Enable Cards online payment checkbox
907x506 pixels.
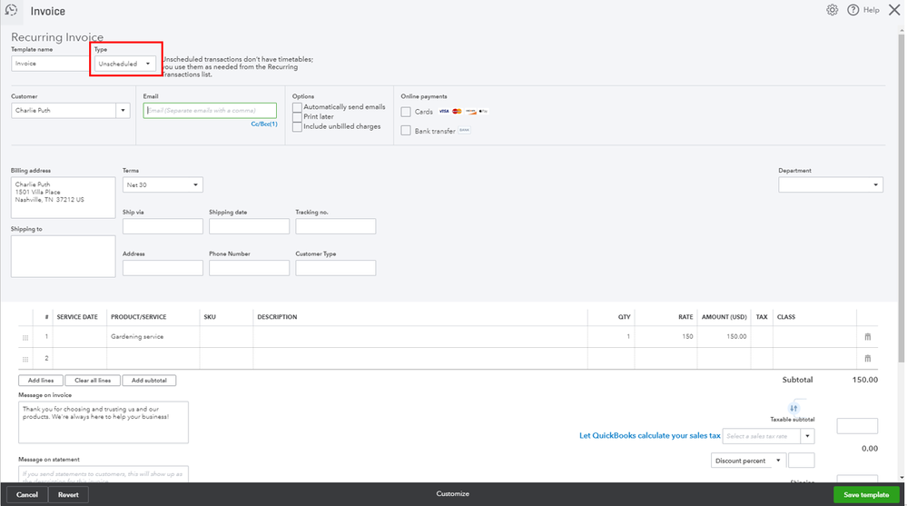[406, 112]
